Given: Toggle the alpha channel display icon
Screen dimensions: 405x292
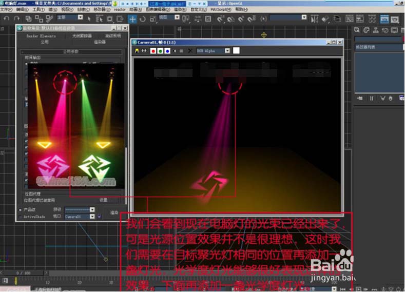Looking at the screenshot, I should pyautogui.click(x=175, y=51).
